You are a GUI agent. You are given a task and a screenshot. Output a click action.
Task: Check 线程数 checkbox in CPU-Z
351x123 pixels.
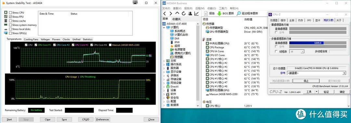(277, 51)
